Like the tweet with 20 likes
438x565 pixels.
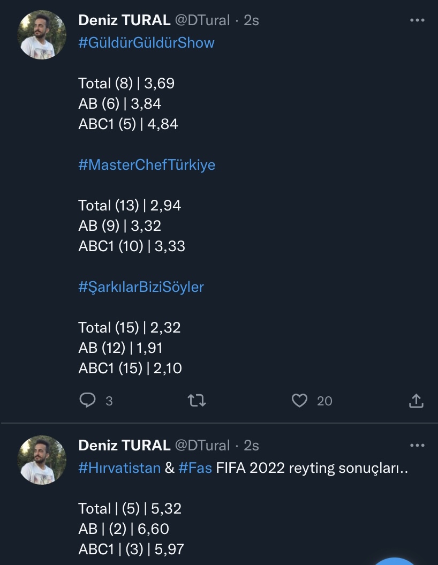[300, 401]
